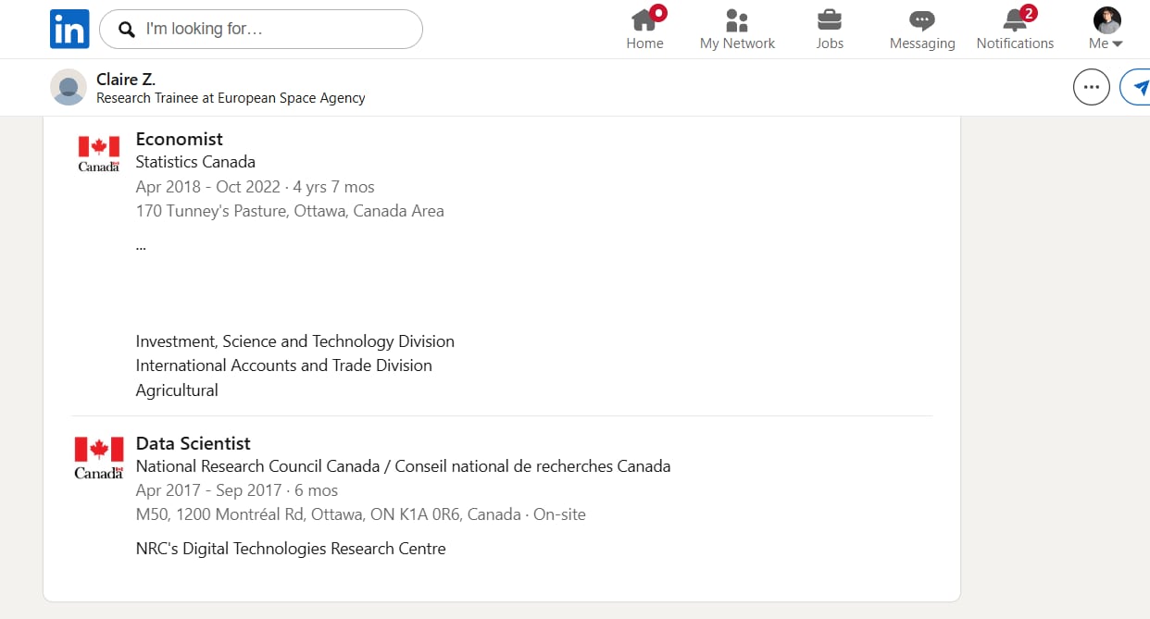The width and height of the screenshot is (1150, 619).
Task: Click the blue send message icon
Action: tap(1137, 88)
